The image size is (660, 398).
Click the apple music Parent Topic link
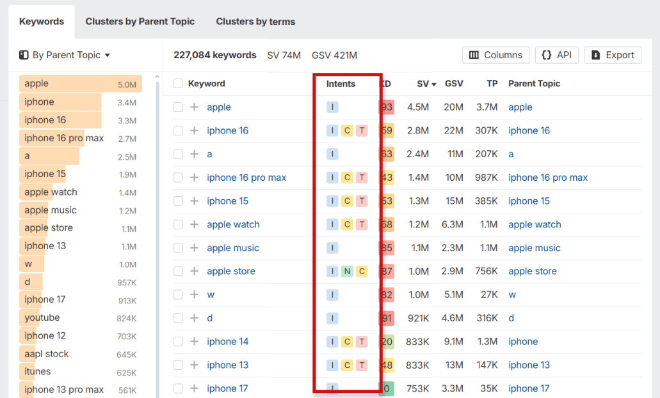coord(534,248)
